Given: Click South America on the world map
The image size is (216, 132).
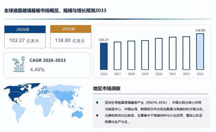Looking at the screenshot, I should [x=19, y=112].
